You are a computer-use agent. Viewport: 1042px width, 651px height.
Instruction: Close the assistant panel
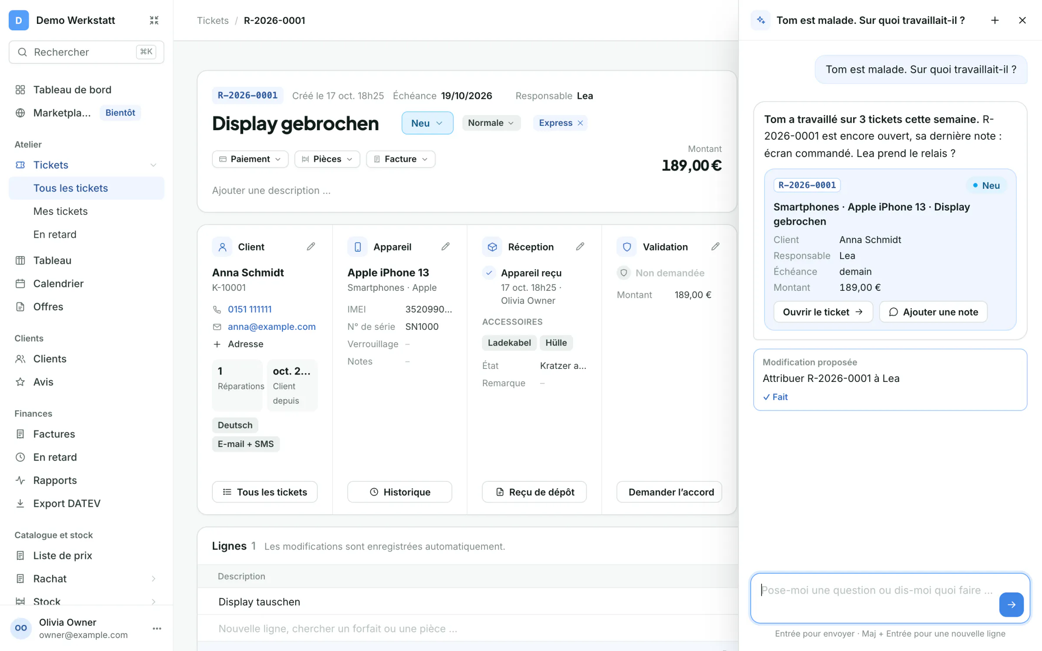click(1022, 20)
